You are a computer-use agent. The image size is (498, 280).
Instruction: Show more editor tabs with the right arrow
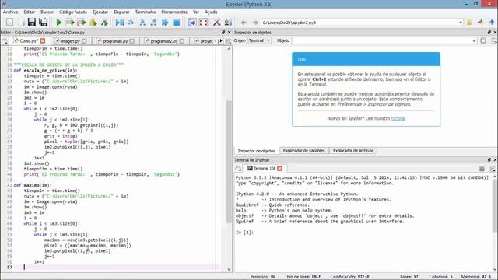click(x=221, y=40)
